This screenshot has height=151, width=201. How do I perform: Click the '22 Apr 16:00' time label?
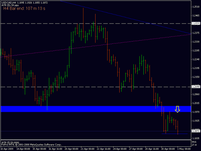click(x=104, y=149)
